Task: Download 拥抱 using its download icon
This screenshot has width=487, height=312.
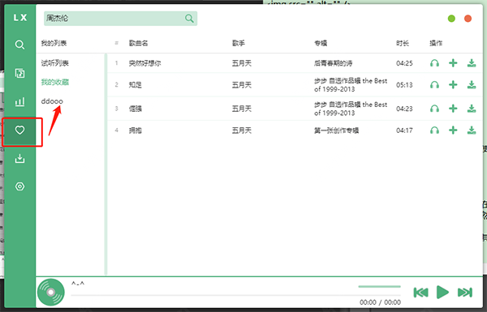Action: [x=472, y=130]
